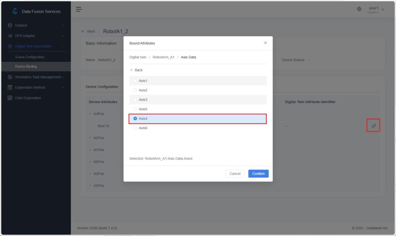
Task: Click RobotArm_A1 in the breadcrumb
Action: click(163, 57)
